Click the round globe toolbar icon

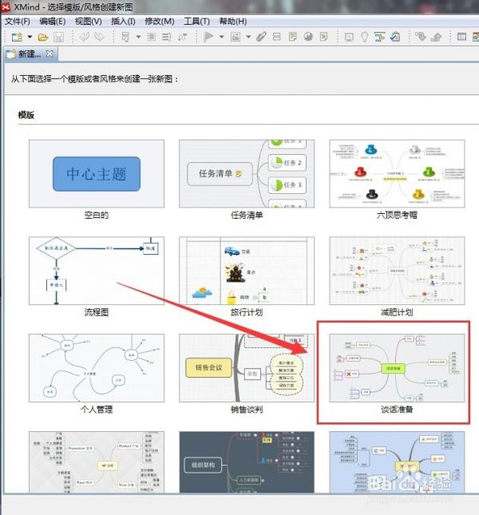(308, 37)
